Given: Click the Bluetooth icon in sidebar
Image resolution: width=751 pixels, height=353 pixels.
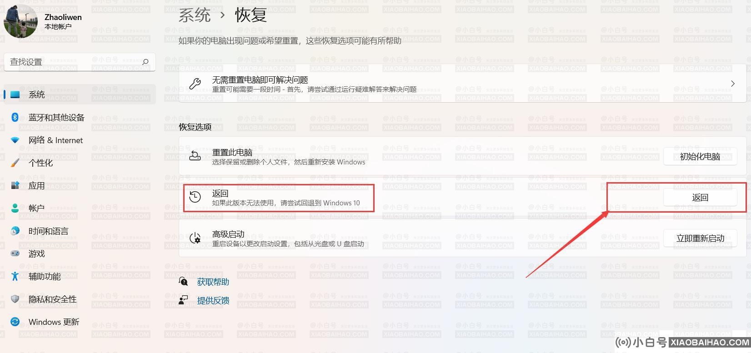Looking at the screenshot, I should [x=15, y=117].
